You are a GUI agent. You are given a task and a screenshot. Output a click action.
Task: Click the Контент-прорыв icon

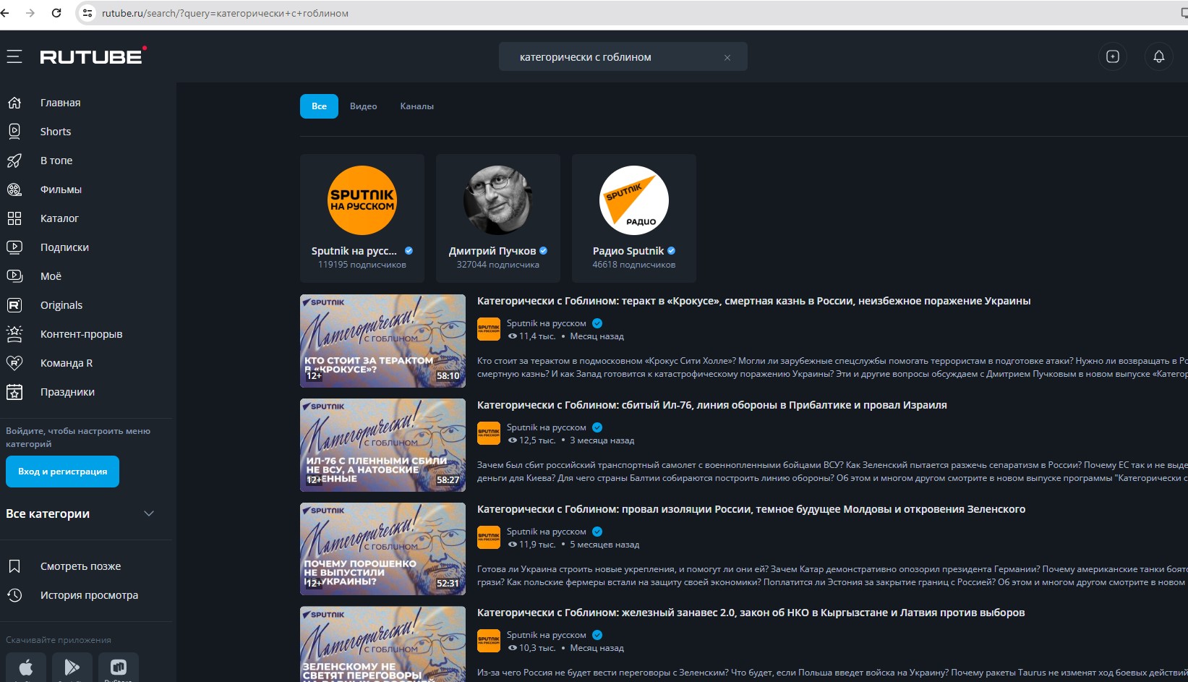(14, 334)
